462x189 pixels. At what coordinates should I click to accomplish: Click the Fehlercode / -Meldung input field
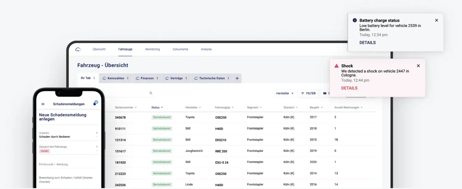click(68, 164)
